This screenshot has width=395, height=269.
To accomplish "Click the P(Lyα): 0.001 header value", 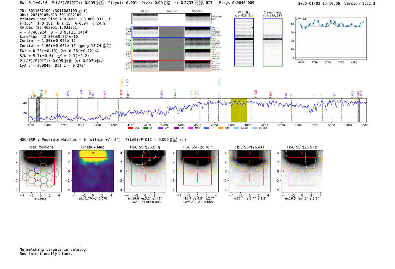I will click(x=123, y=3).
